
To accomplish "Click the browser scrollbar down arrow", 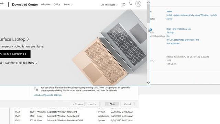I will pos(148,83).
